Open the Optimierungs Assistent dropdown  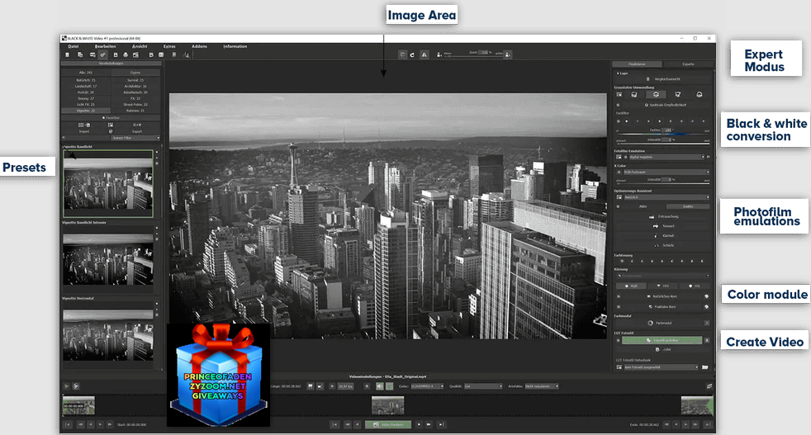666,197
